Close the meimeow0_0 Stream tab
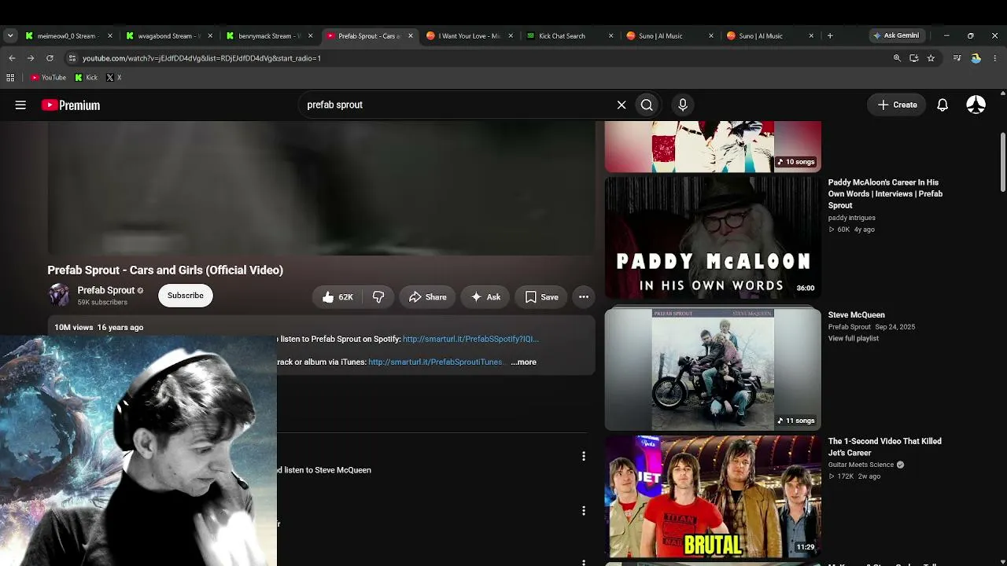This screenshot has height=566, width=1007. coord(109,35)
